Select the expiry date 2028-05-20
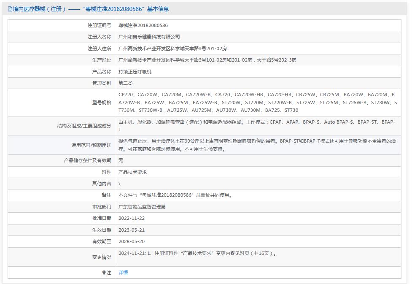This screenshot has height=284, width=412. point(132,242)
